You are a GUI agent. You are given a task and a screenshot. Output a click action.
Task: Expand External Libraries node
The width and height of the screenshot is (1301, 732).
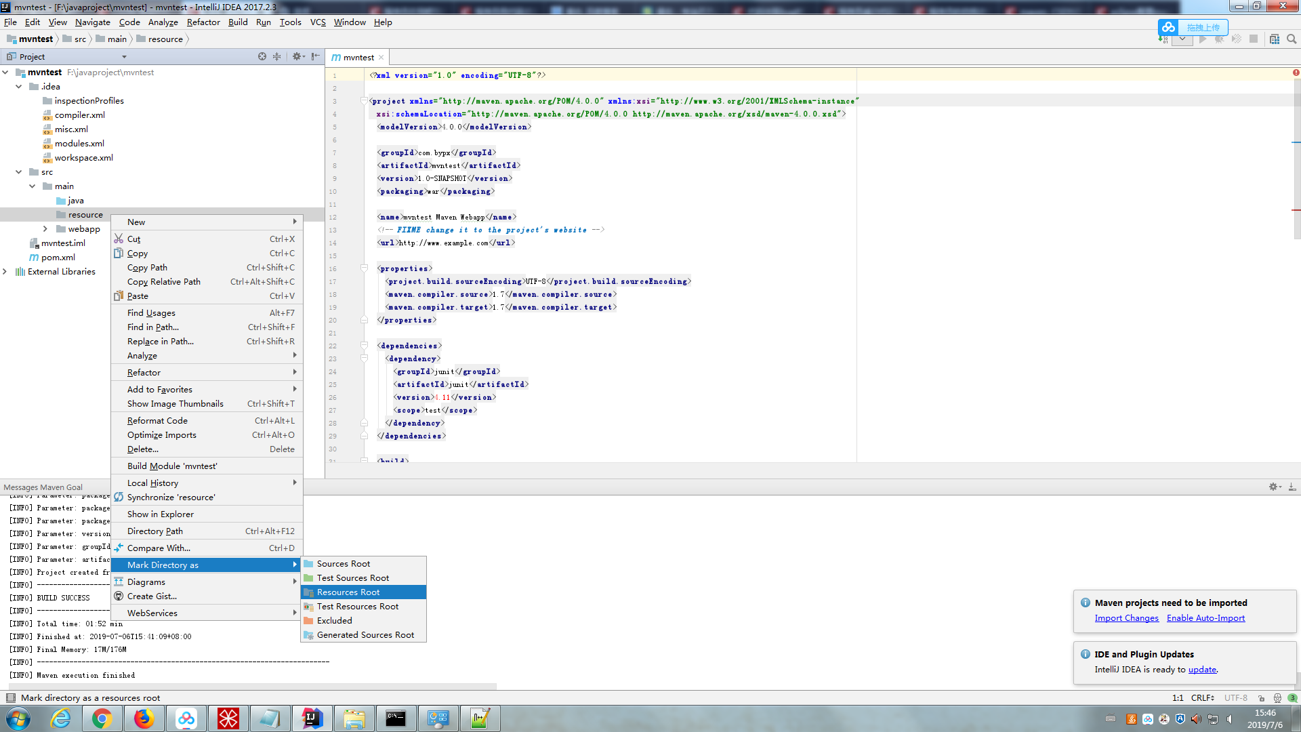(5, 272)
